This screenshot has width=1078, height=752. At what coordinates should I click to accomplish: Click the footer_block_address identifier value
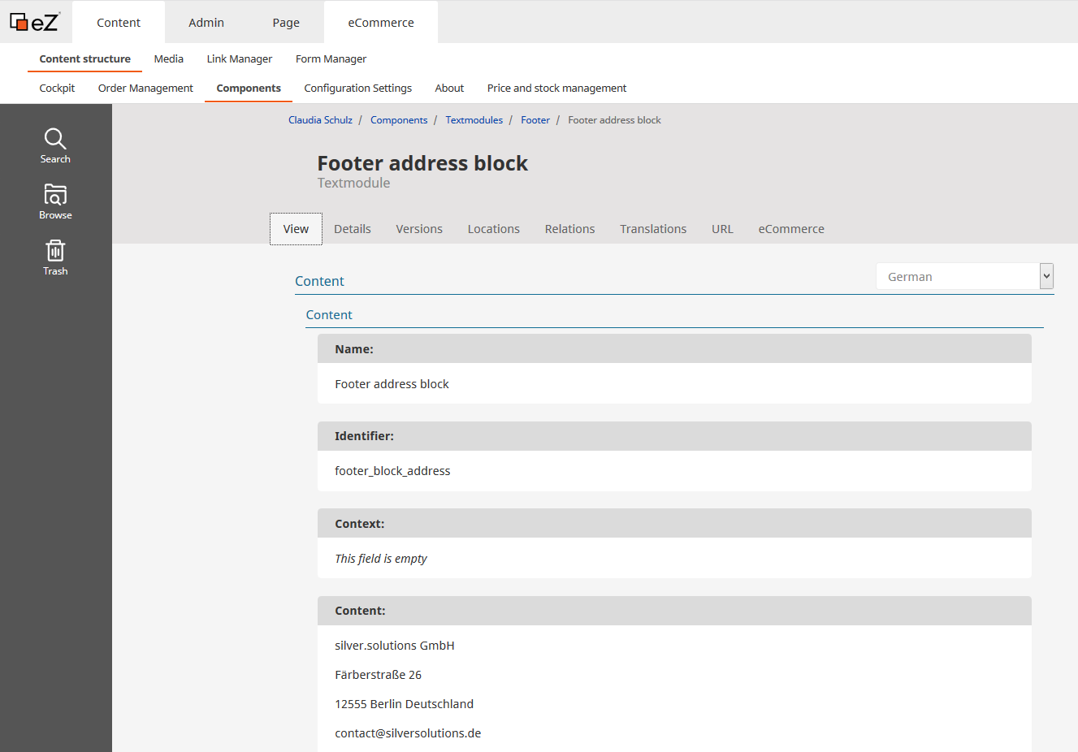392,471
